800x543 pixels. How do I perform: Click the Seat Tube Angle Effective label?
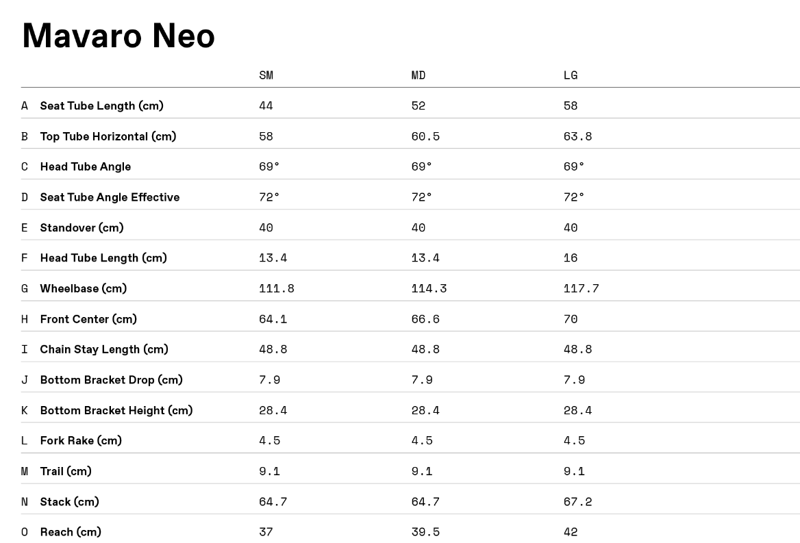coord(110,197)
